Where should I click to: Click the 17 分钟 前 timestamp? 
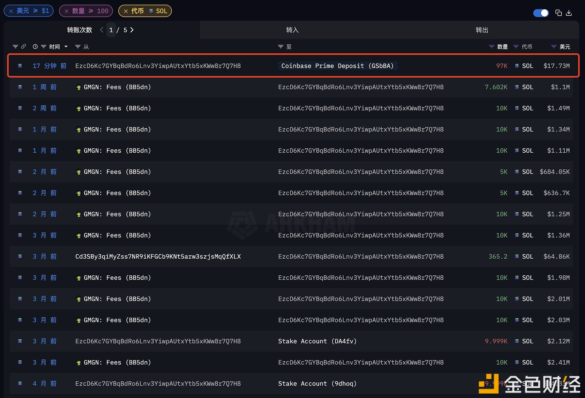(50, 66)
